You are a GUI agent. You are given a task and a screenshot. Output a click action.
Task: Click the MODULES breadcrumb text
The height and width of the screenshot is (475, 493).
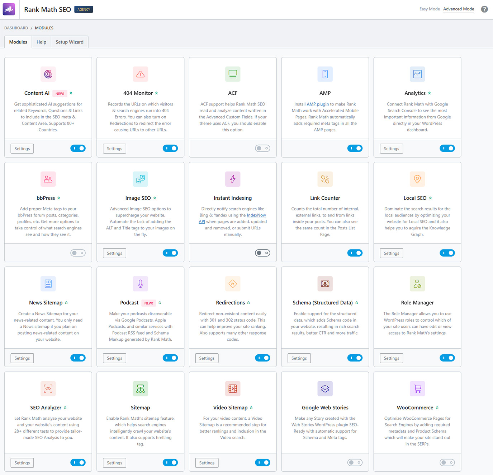tap(44, 28)
